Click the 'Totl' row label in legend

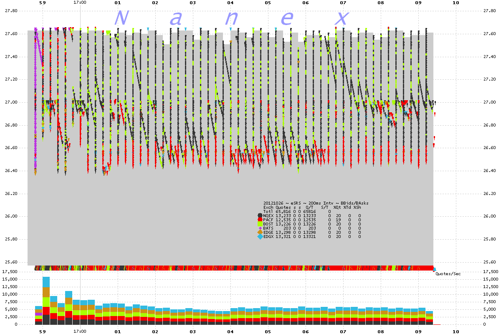(x=268, y=211)
